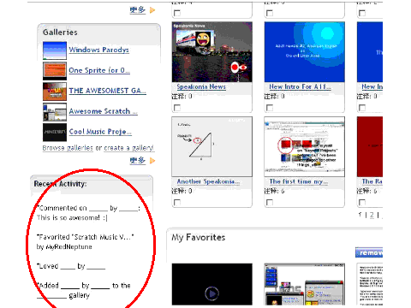Open the Another Speakonia... title link

click(208, 181)
